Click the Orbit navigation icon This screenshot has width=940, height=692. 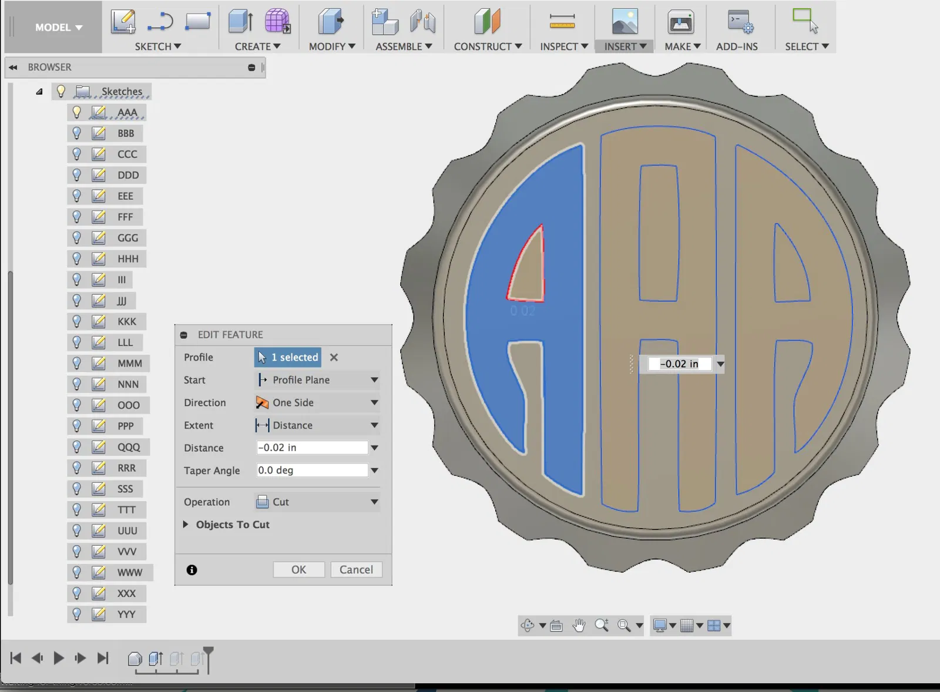527,626
